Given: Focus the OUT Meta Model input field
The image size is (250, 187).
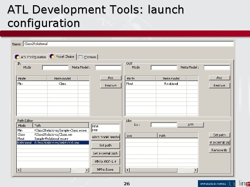Looking at the screenshot, I should pyautogui.click(x=217, y=68).
